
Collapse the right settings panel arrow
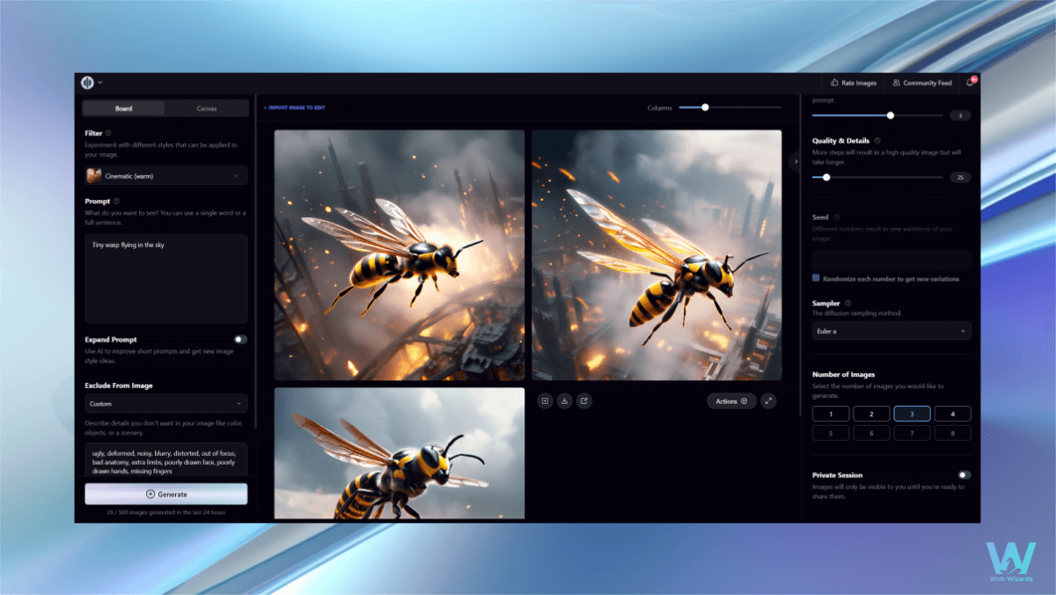(795, 161)
